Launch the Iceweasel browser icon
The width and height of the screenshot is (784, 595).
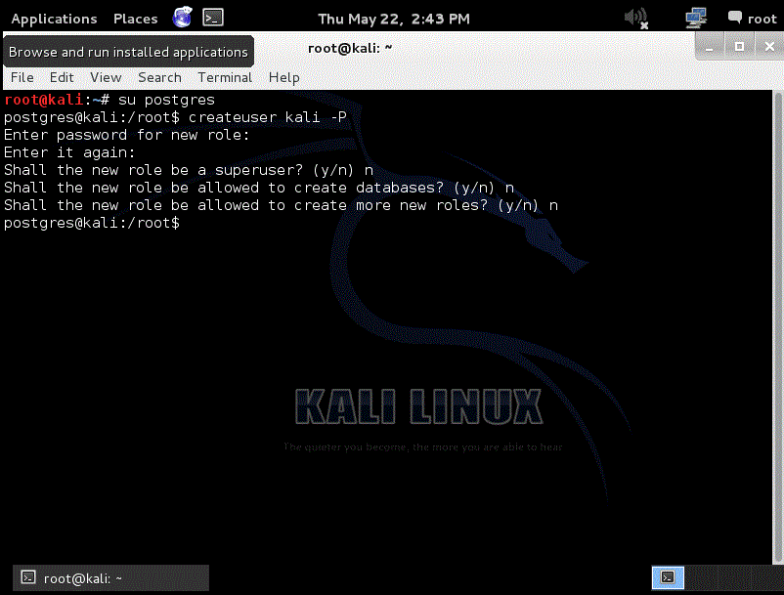pos(183,18)
